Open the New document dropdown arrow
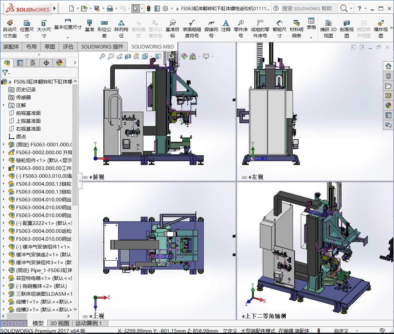The image size is (394, 334). 77,9
